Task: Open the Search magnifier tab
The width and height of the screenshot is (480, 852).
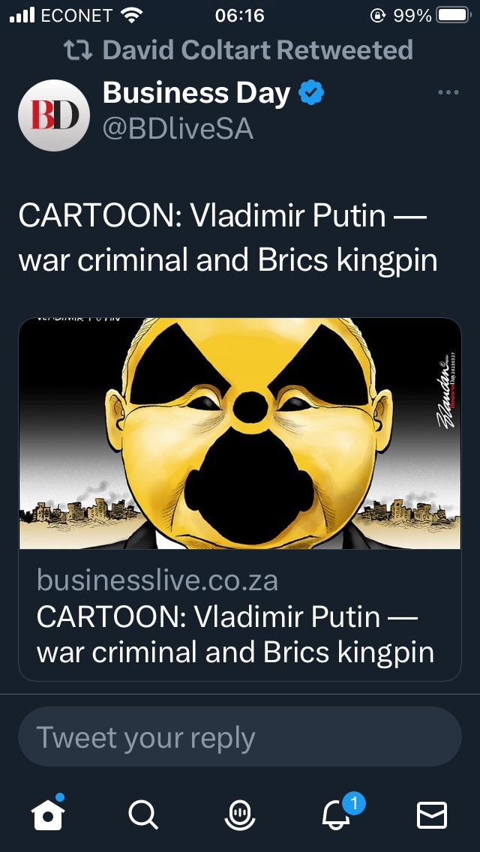Action: coord(143,815)
